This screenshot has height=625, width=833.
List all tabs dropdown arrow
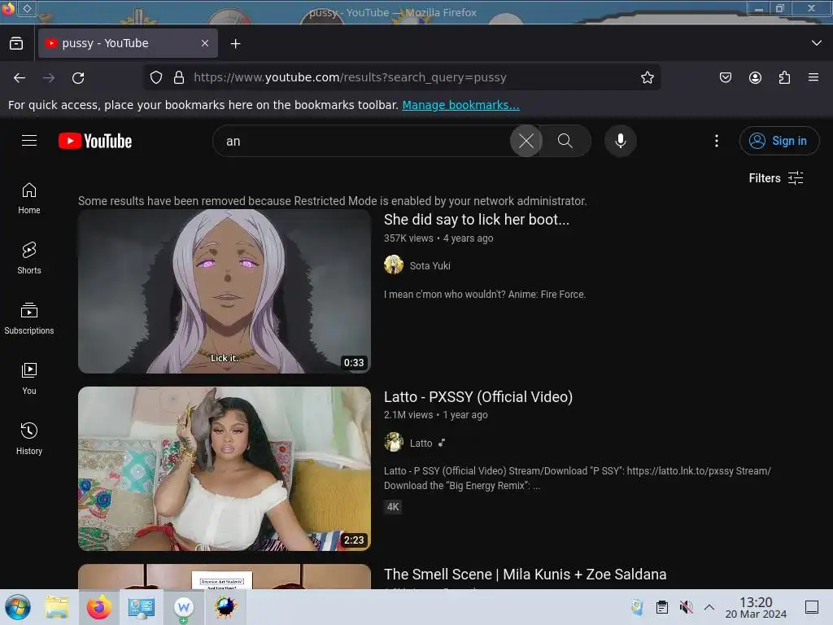pyautogui.click(x=817, y=43)
